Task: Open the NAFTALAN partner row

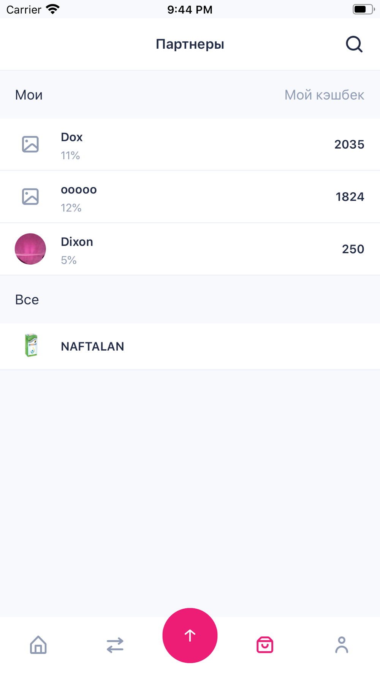Action: click(x=190, y=346)
